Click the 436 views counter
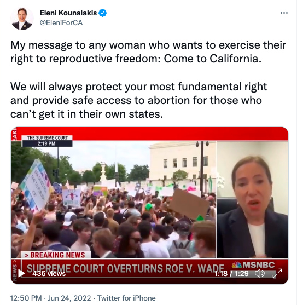 click(x=49, y=273)
